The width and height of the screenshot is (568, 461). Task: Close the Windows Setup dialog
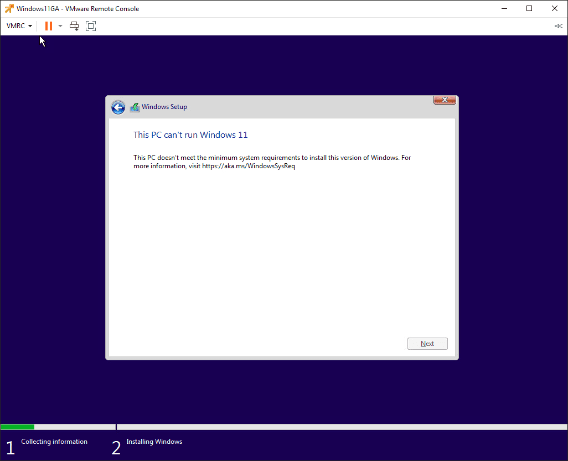click(445, 100)
